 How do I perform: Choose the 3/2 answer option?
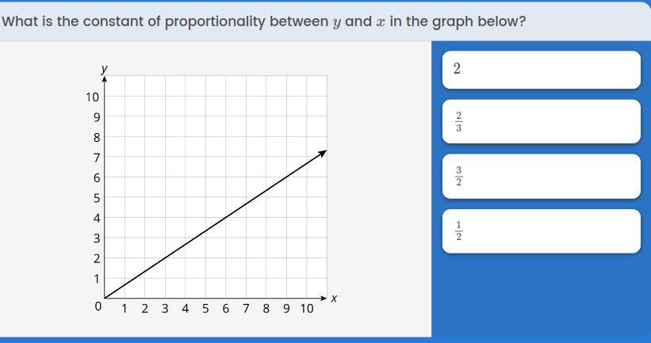[x=542, y=177]
